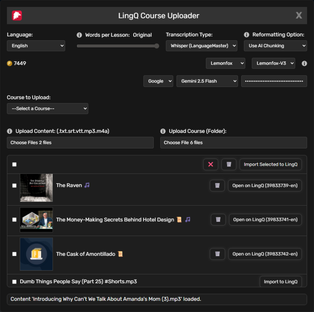Click the Original value next to Words per Lesson
This screenshot has width=314, height=312.
[142, 35]
